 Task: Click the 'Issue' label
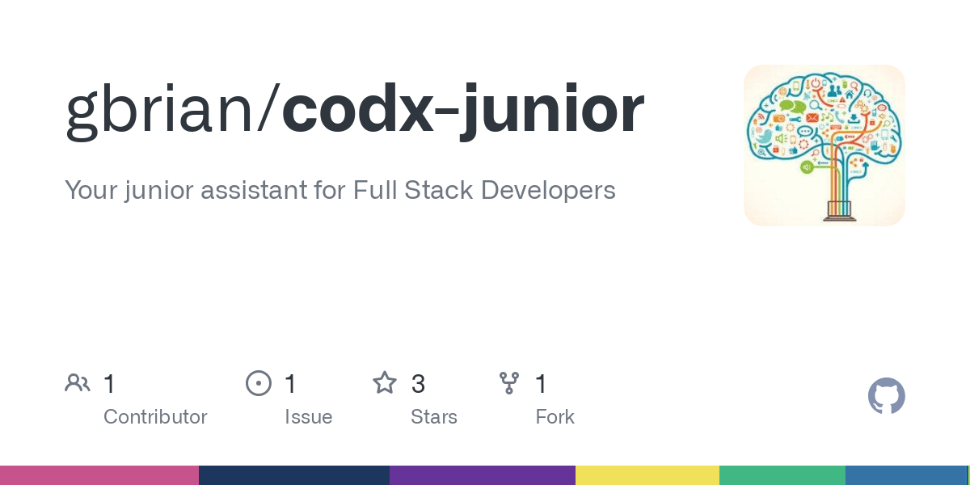pyautogui.click(x=308, y=417)
